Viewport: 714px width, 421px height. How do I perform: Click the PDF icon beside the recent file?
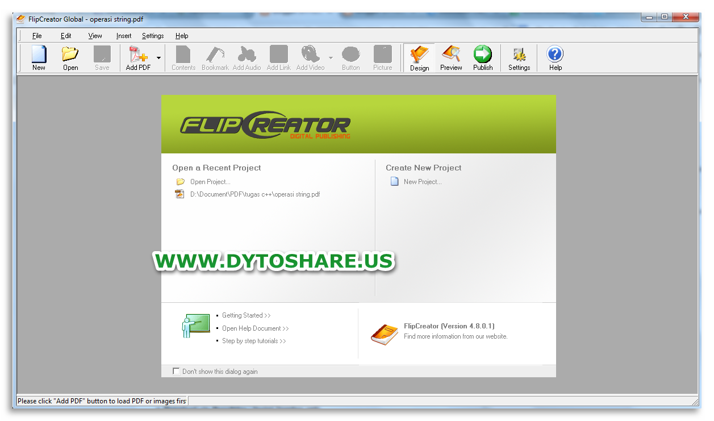(180, 194)
